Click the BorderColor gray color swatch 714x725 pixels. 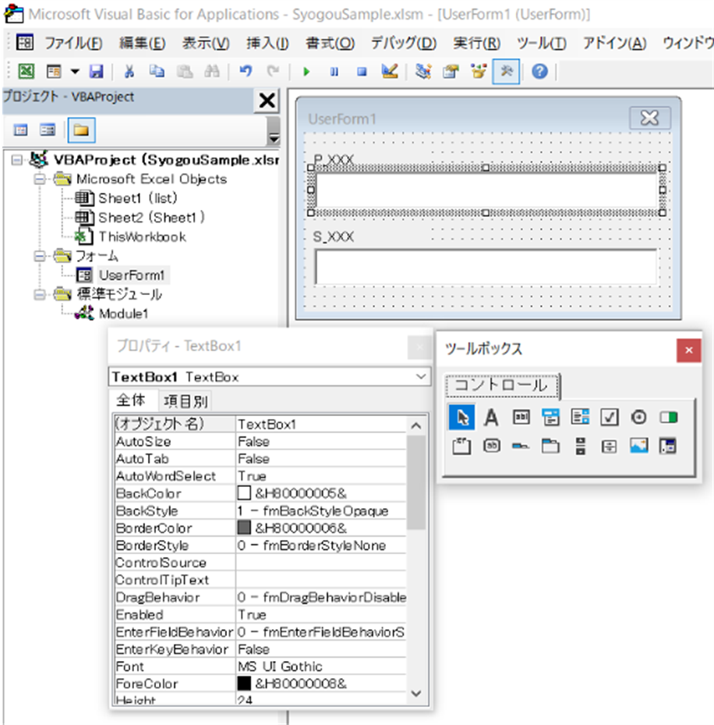[x=244, y=528]
